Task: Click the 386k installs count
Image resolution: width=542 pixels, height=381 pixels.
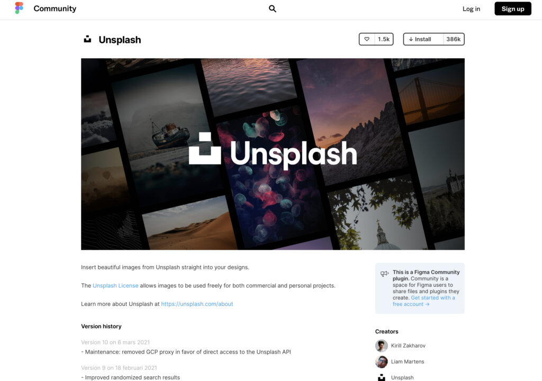Action: tap(453, 39)
